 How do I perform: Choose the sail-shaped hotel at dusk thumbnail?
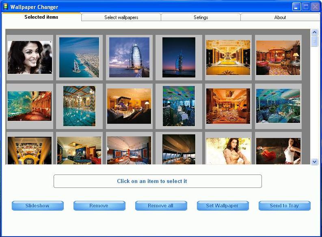129,57
